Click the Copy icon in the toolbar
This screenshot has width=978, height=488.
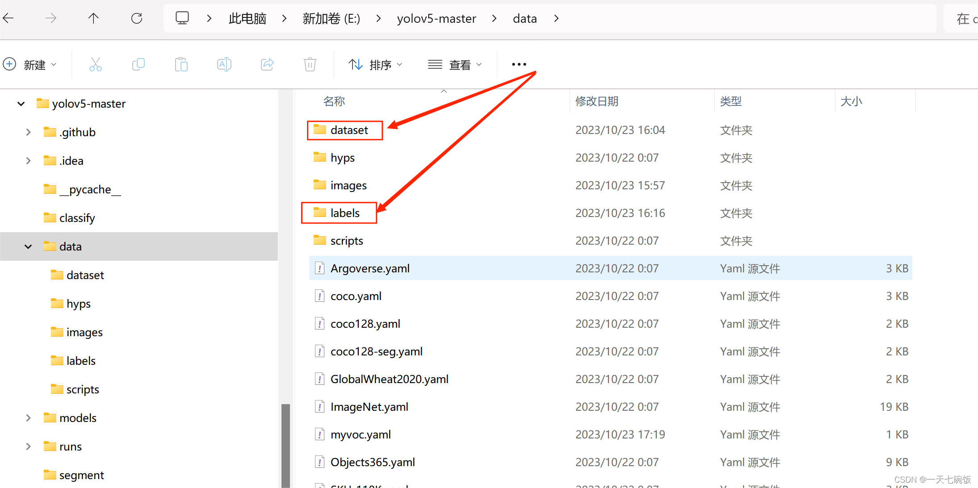click(138, 65)
